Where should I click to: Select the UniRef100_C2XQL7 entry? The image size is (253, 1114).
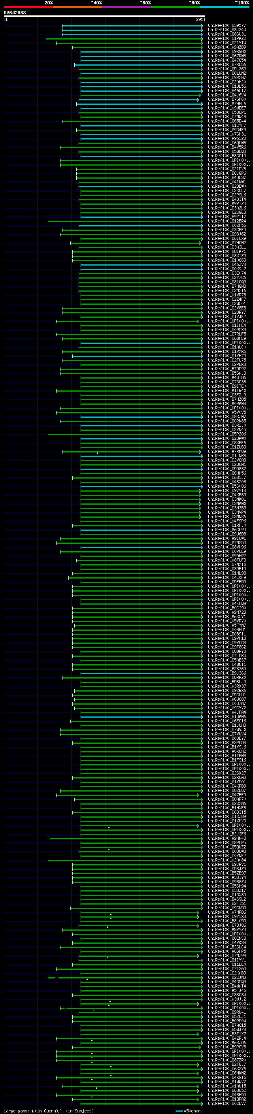[227, 191]
